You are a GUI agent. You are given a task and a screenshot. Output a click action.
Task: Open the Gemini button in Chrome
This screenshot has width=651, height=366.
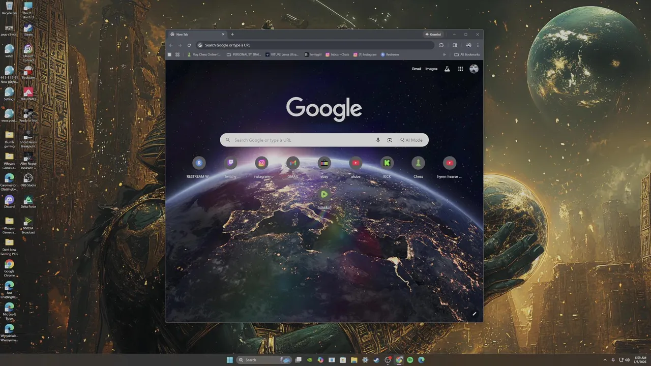[x=433, y=34]
